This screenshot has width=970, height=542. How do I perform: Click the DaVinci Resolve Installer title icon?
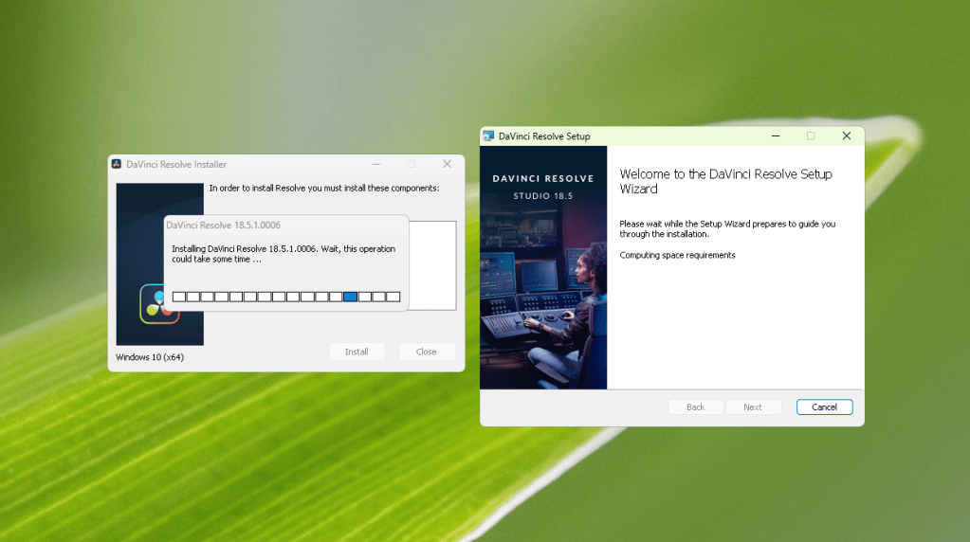pyautogui.click(x=117, y=164)
